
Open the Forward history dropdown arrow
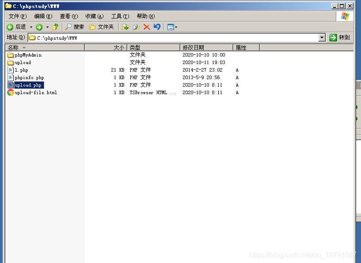[x=47, y=27]
